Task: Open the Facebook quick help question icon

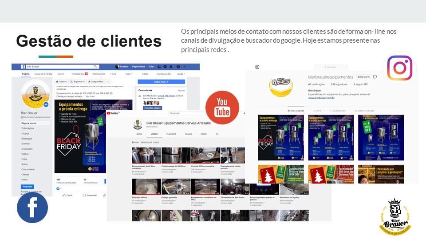Action: 178,66
